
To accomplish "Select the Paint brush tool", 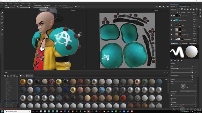I will pos(2,10).
